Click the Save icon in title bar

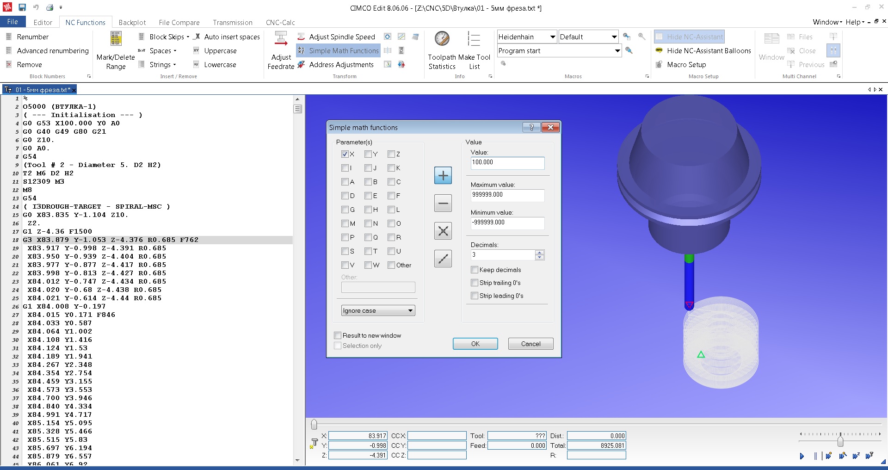pos(22,7)
